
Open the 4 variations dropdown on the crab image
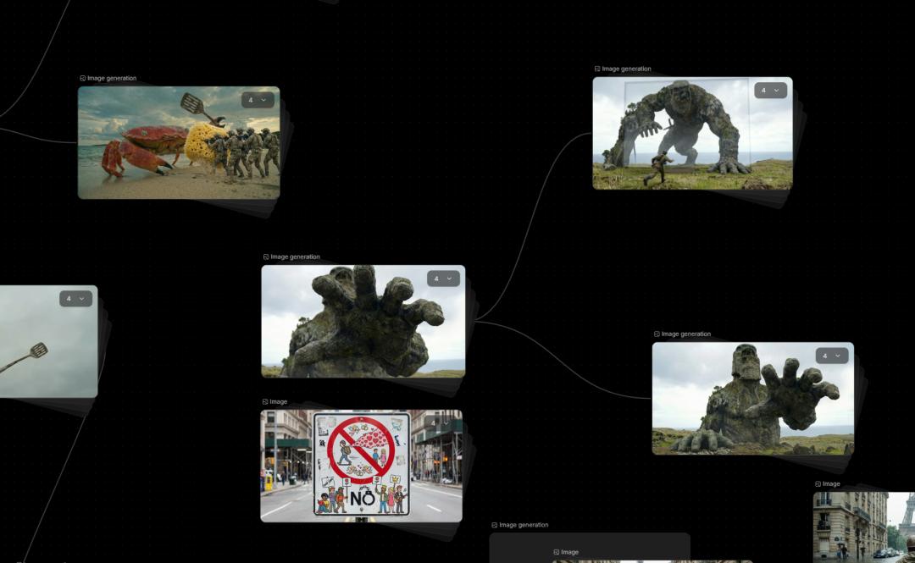[x=258, y=100]
